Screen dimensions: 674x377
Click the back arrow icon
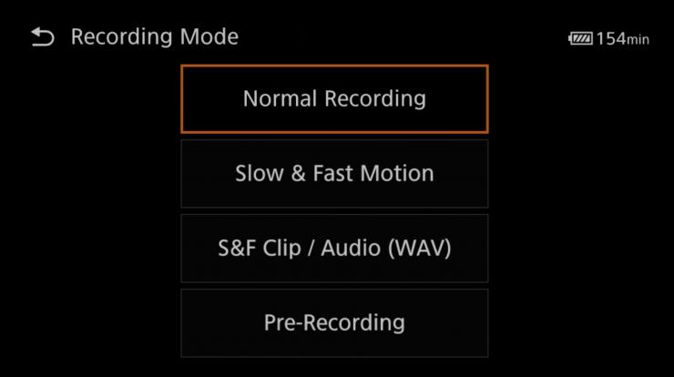(43, 37)
